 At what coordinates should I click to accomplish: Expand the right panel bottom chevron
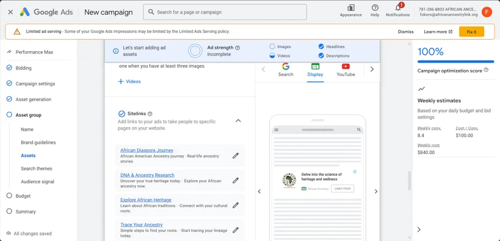point(419,229)
